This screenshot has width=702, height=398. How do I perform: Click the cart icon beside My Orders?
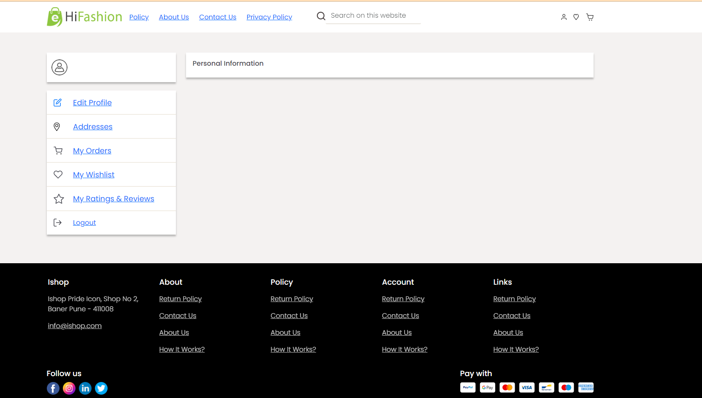click(x=58, y=150)
